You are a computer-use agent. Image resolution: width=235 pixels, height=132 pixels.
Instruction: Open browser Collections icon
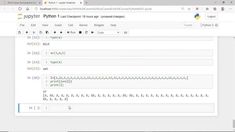[215, 9]
